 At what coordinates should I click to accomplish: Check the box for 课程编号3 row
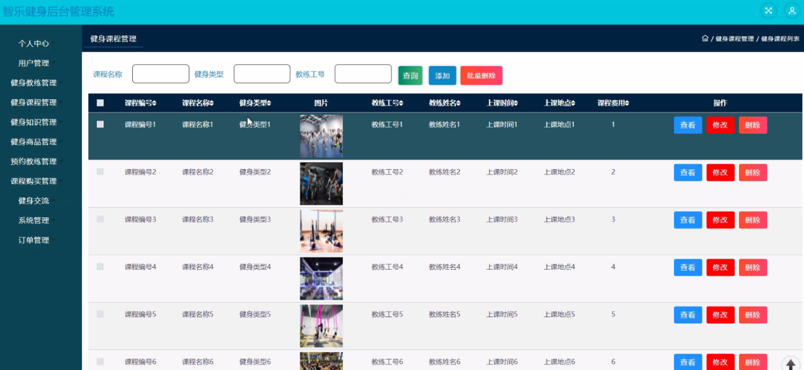tap(100, 219)
